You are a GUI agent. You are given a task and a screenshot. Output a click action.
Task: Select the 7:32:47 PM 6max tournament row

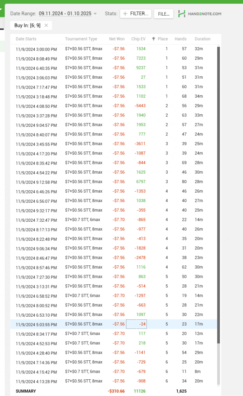click(104, 220)
